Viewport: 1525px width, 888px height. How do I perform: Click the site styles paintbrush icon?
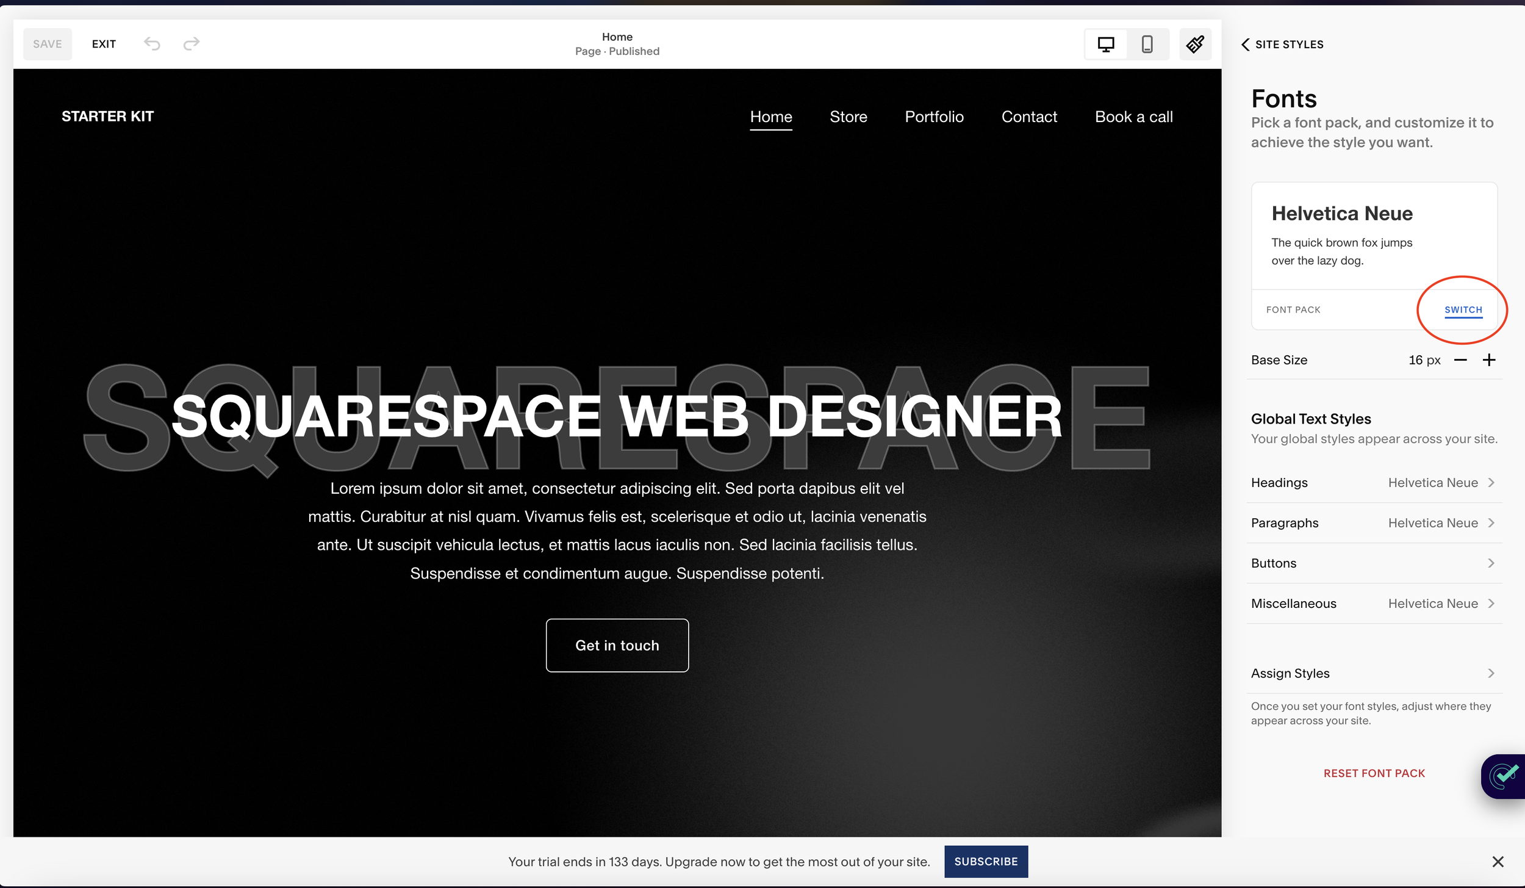(1195, 44)
